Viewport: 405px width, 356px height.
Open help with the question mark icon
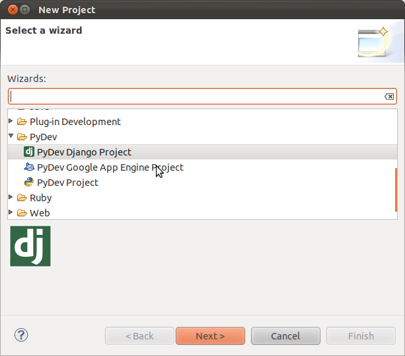point(21,335)
